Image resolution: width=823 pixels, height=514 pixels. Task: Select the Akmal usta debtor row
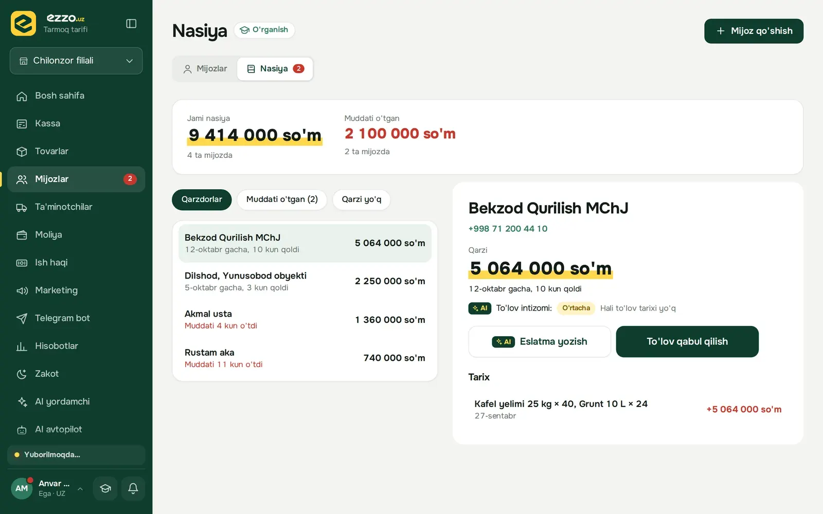(305, 320)
